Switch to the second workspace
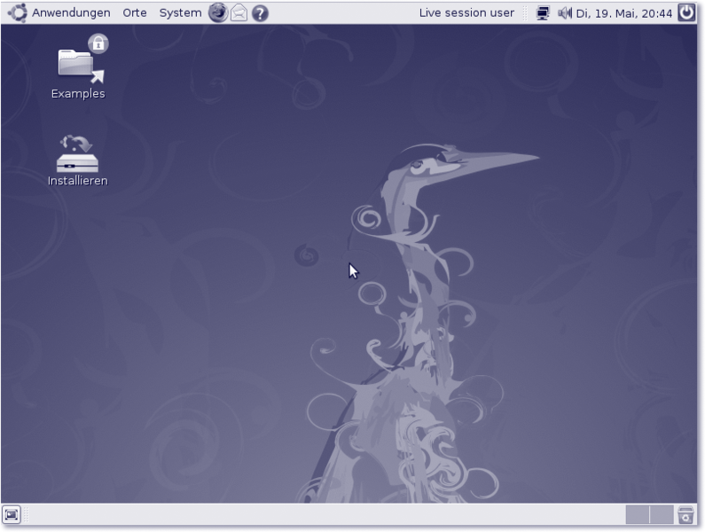705x532 pixels. click(x=662, y=514)
